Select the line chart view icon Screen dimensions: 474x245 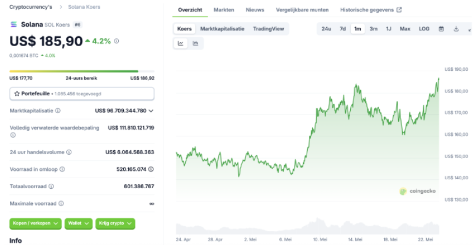(x=181, y=43)
